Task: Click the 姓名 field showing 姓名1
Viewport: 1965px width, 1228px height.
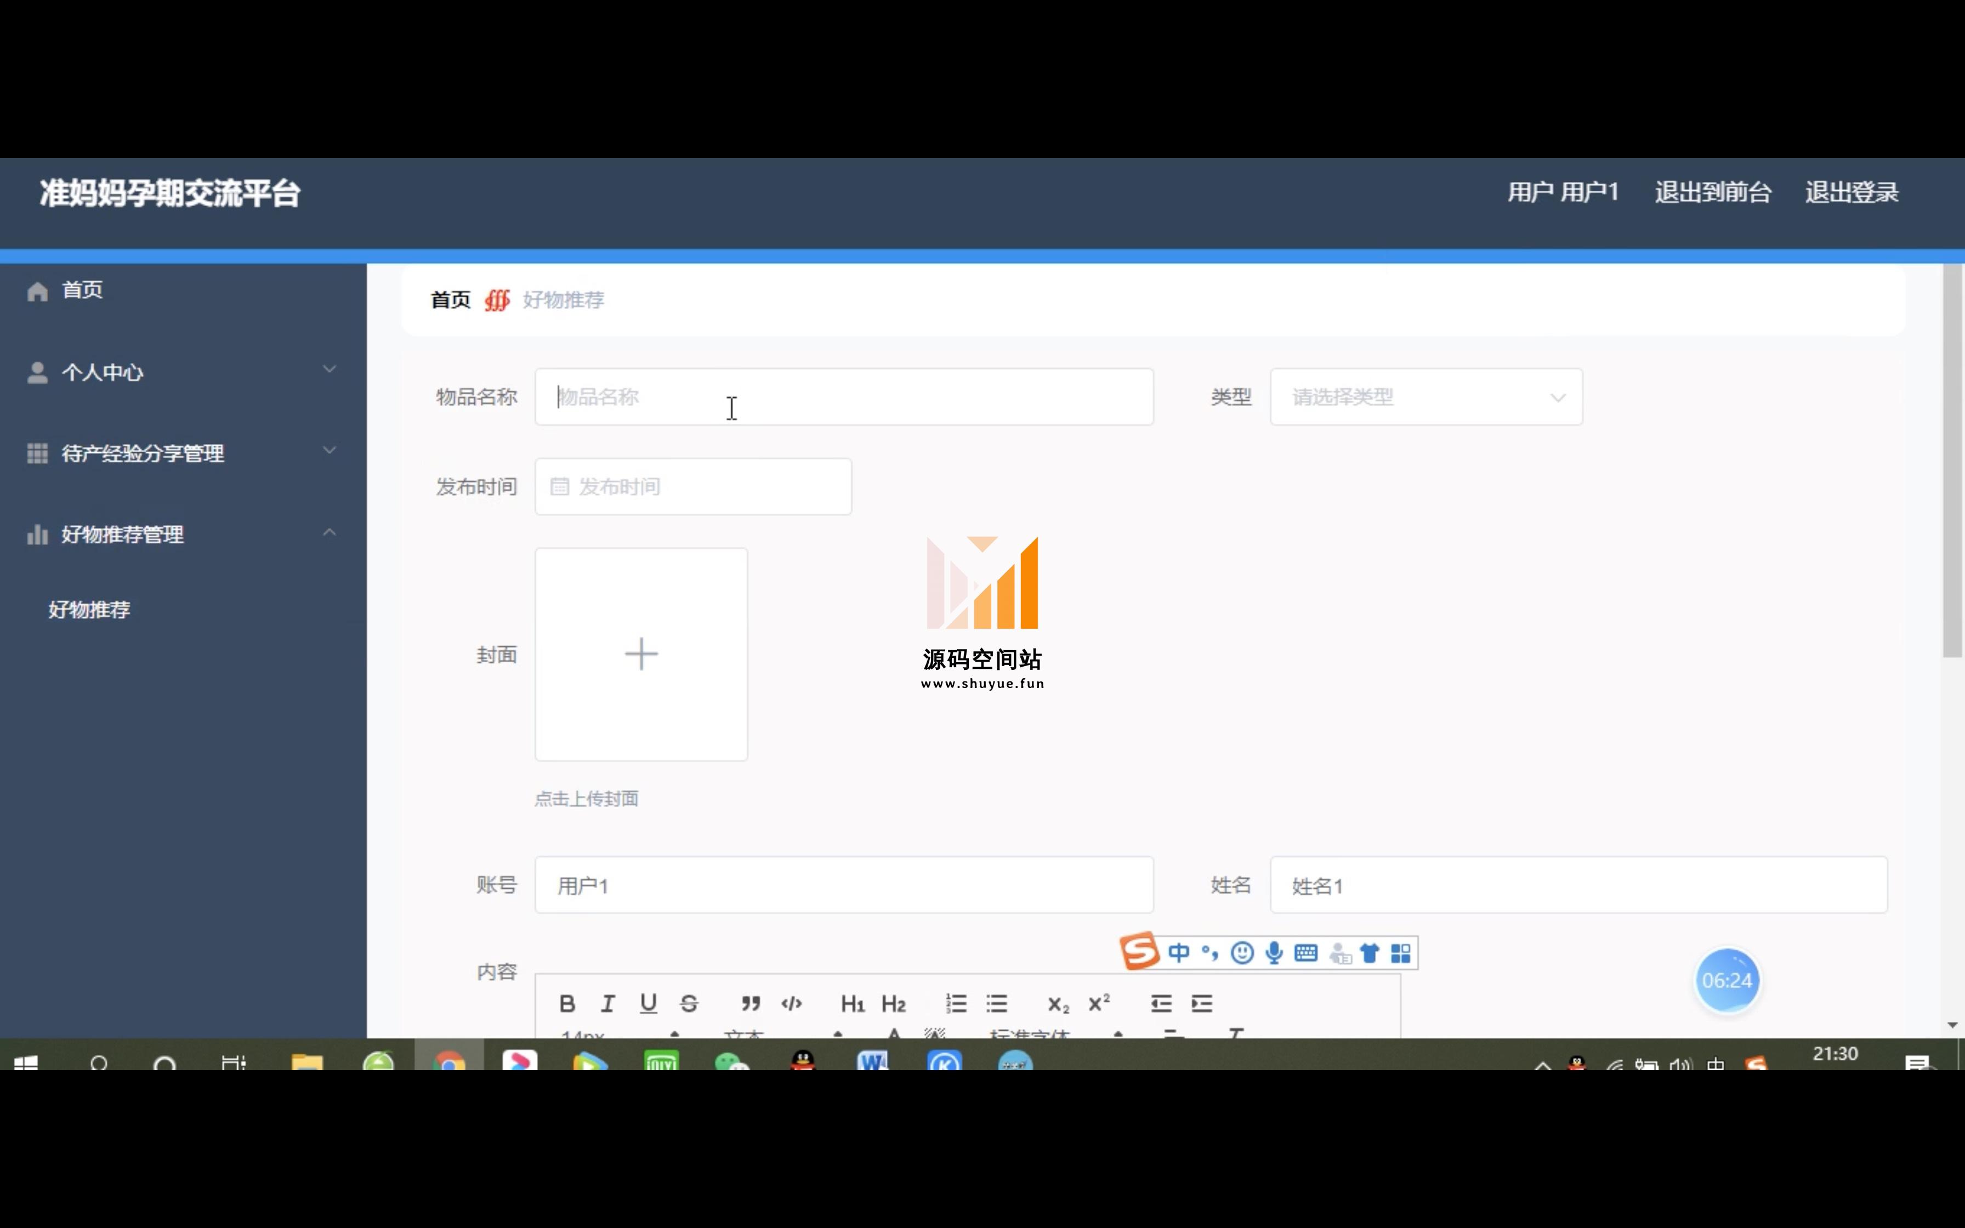Action: 1580,885
